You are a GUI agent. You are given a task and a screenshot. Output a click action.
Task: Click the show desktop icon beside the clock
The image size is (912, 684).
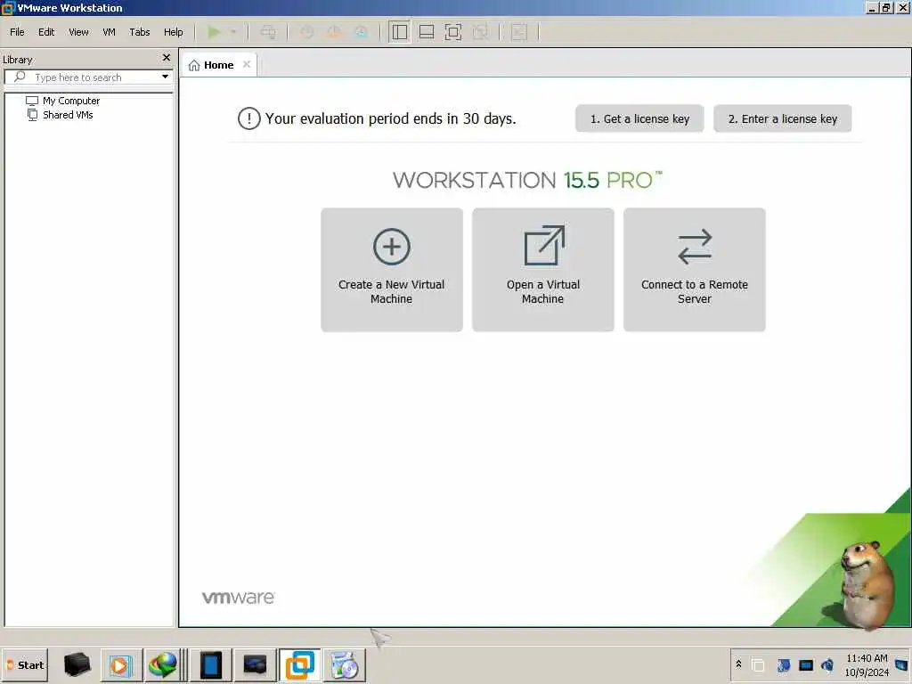[901, 664]
